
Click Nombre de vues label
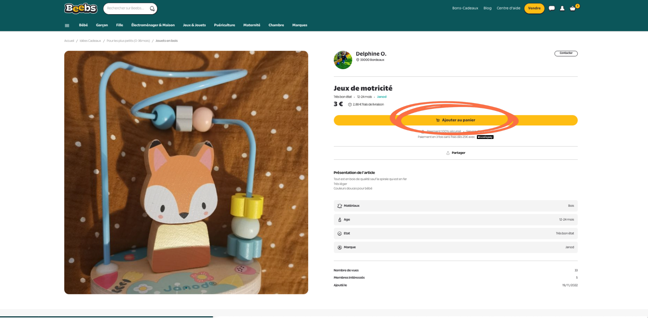click(346, 270)
